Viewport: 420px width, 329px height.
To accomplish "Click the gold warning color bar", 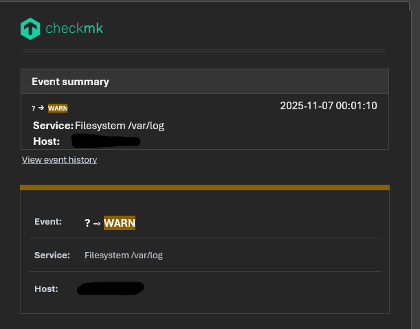I will pos(205,187).
